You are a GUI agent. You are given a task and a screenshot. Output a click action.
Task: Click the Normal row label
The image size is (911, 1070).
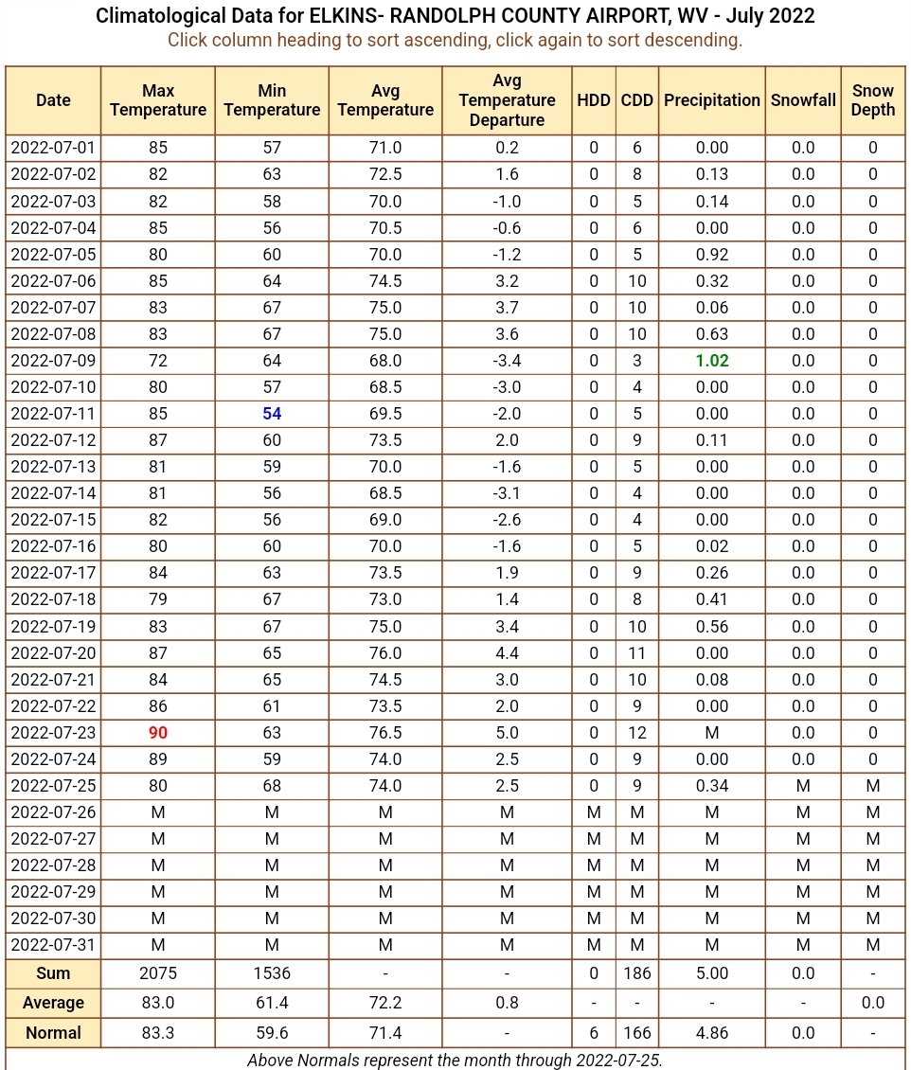pyautogui.click(x=53, y=1033)
